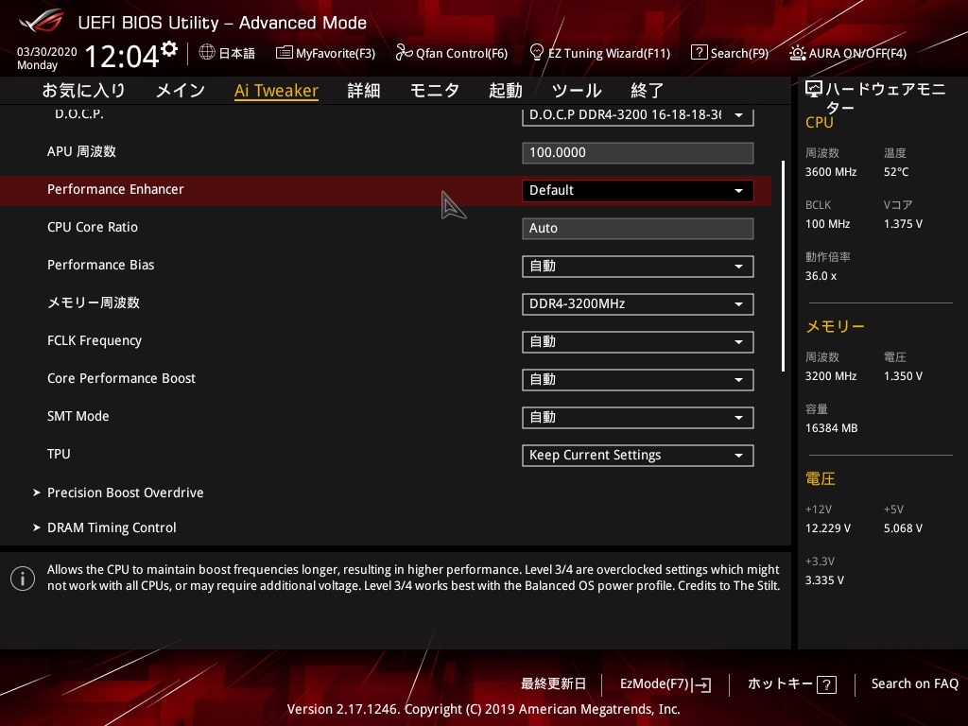Switch to EzMode

point(665,683)
